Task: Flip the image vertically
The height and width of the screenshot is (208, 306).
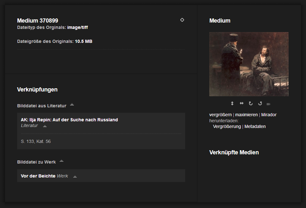Action: 232,104
